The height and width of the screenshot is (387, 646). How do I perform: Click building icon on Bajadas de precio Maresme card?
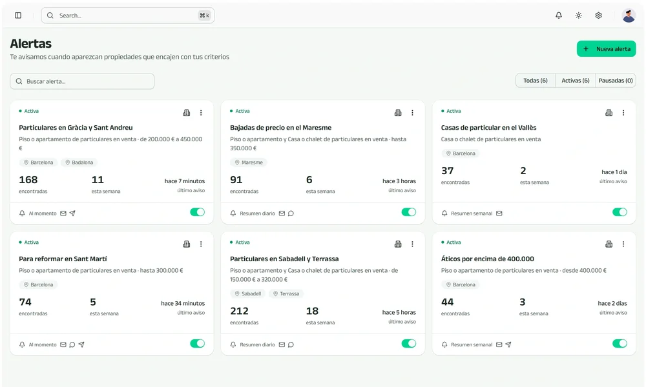[x=398, y=113]
